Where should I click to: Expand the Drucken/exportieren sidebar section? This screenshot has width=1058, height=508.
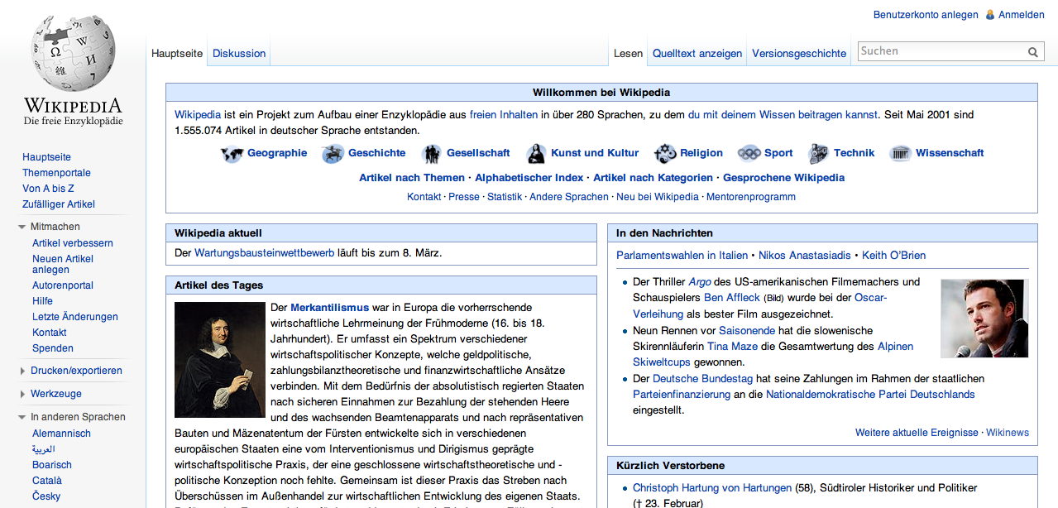click(22, 371)
